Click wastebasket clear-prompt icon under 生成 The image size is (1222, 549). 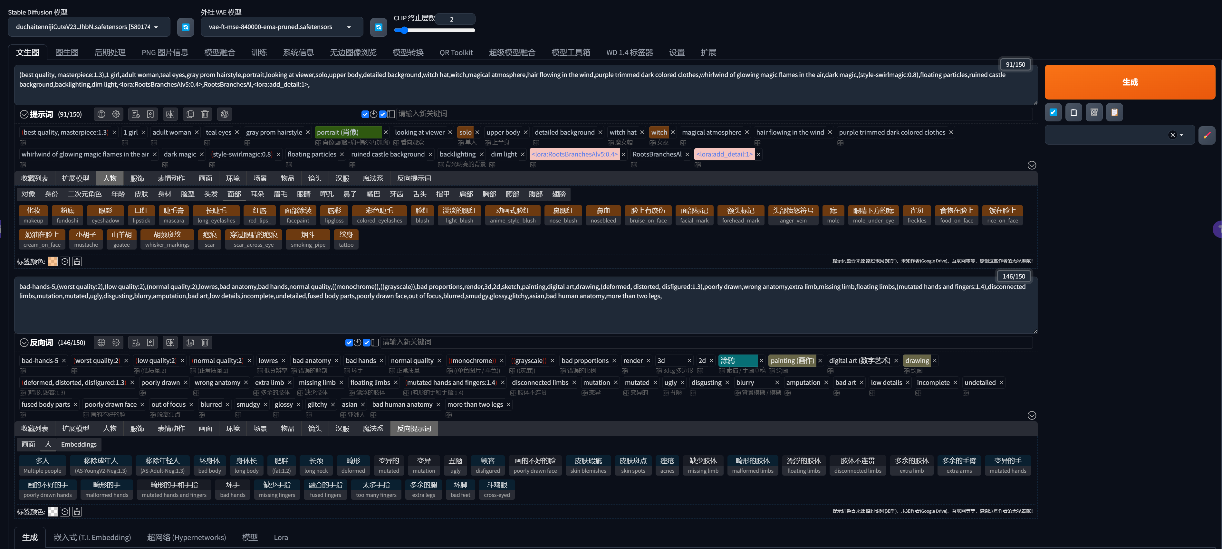pyautogui.click(x=1094, y=112)
